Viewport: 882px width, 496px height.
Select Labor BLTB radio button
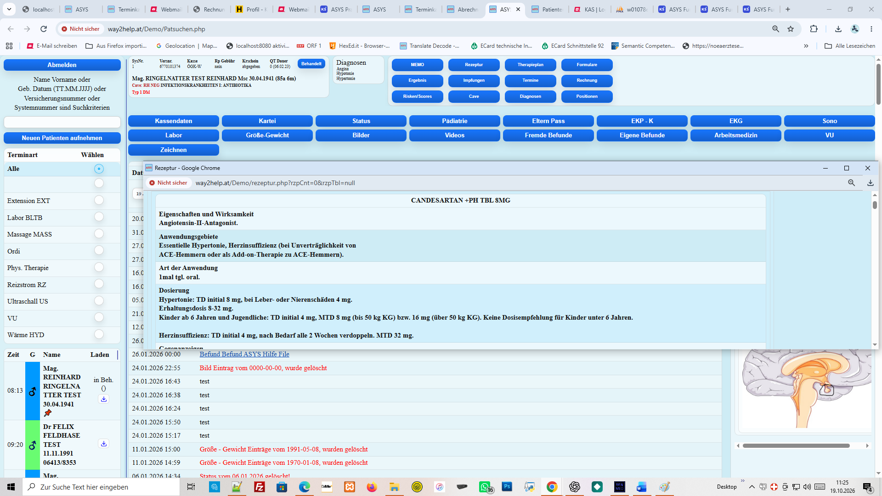[99, 217]
